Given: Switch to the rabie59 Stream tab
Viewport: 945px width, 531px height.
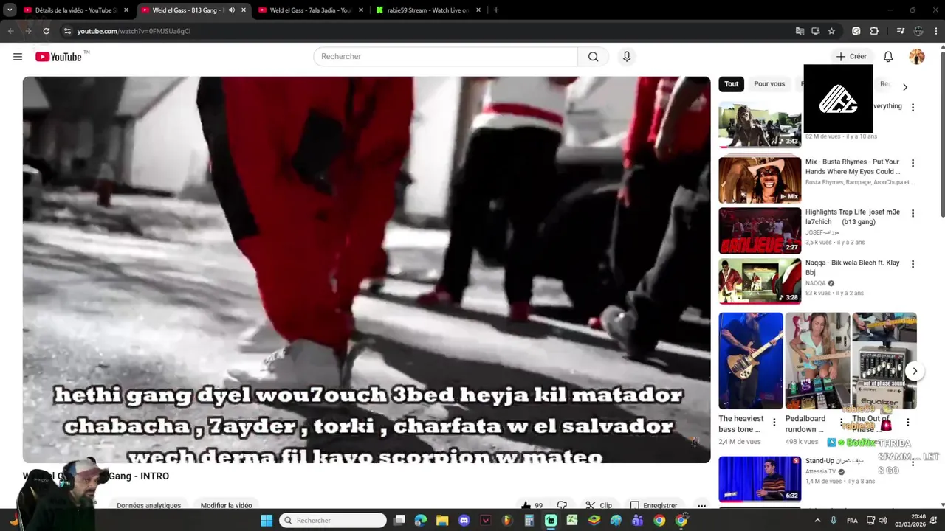Looking at the screenshot, I should coord(428,10).
